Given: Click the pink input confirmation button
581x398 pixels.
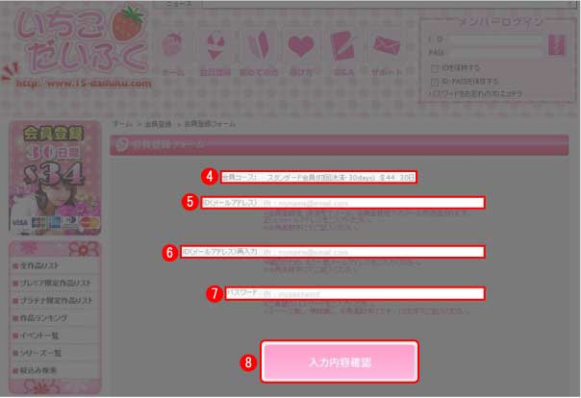Looking at the screenshot, I should pos(340,361).
